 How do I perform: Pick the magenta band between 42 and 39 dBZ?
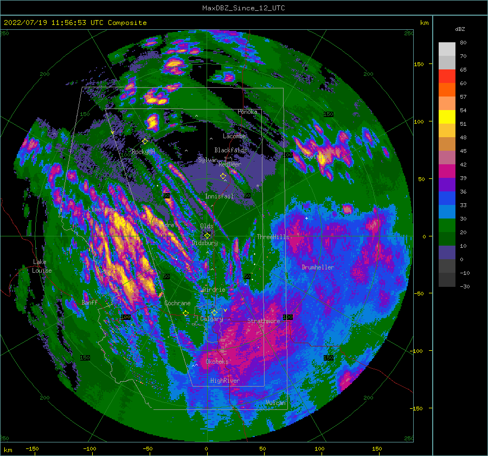click(x=447, y=171)
